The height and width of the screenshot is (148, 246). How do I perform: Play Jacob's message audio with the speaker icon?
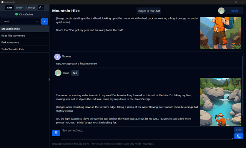75,73
